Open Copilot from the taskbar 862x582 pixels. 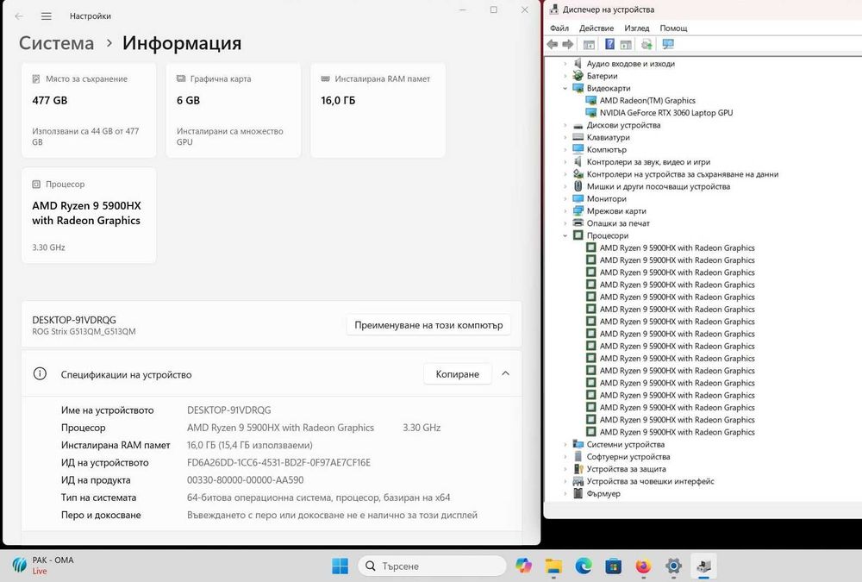(523, 566)
